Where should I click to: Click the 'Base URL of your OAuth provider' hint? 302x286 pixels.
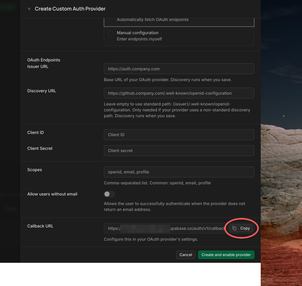(x=168, y=80)
